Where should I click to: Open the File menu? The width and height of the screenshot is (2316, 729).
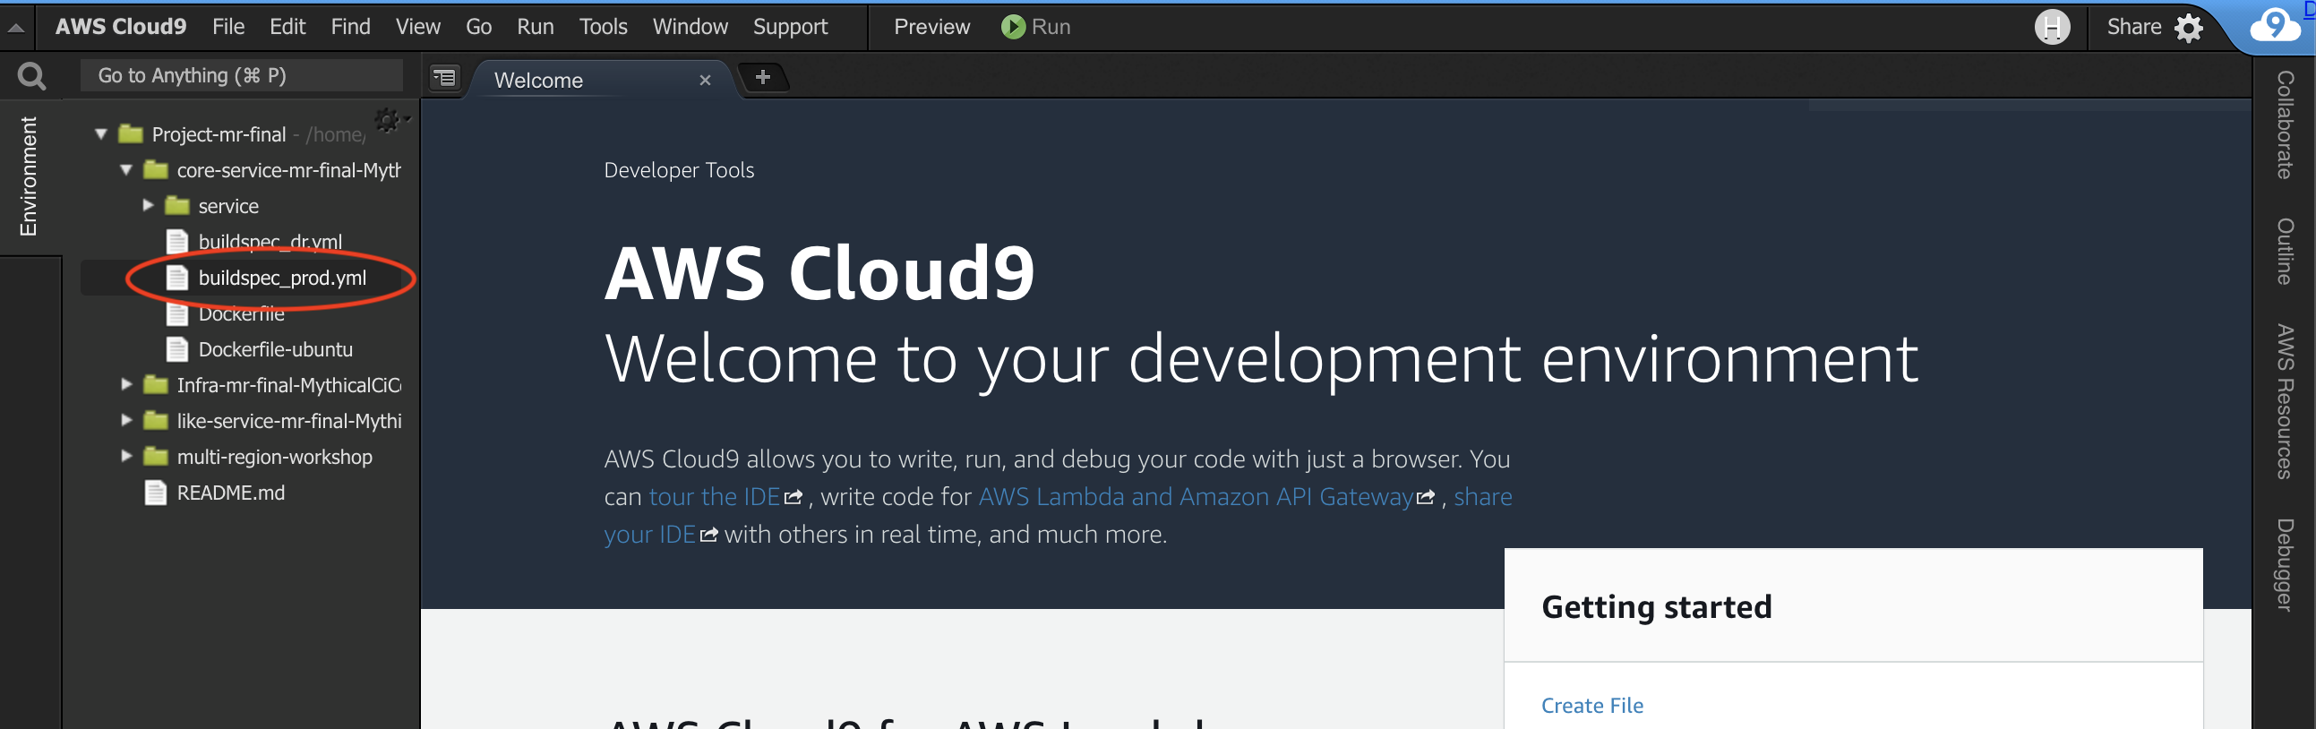[228, 27]
